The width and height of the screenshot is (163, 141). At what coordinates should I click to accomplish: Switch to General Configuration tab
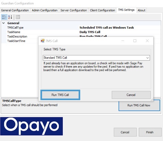pos(15,10)
